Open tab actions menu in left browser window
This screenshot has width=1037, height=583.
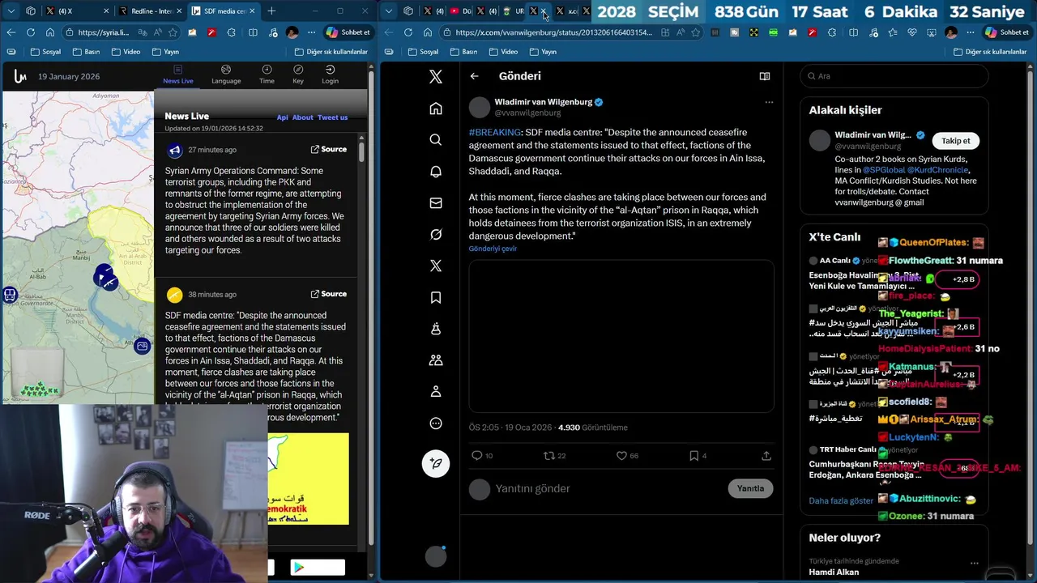pos(11,11)
